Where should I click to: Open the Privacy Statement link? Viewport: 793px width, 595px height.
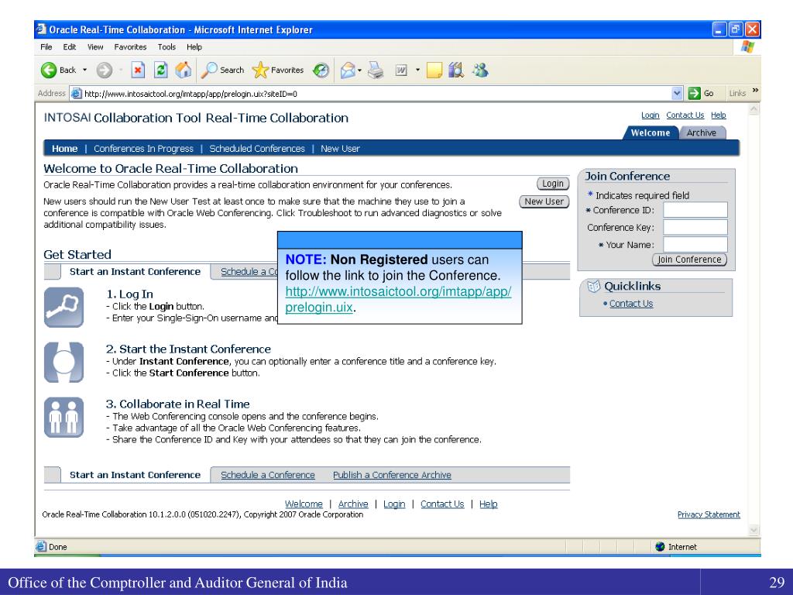point(709,514)
